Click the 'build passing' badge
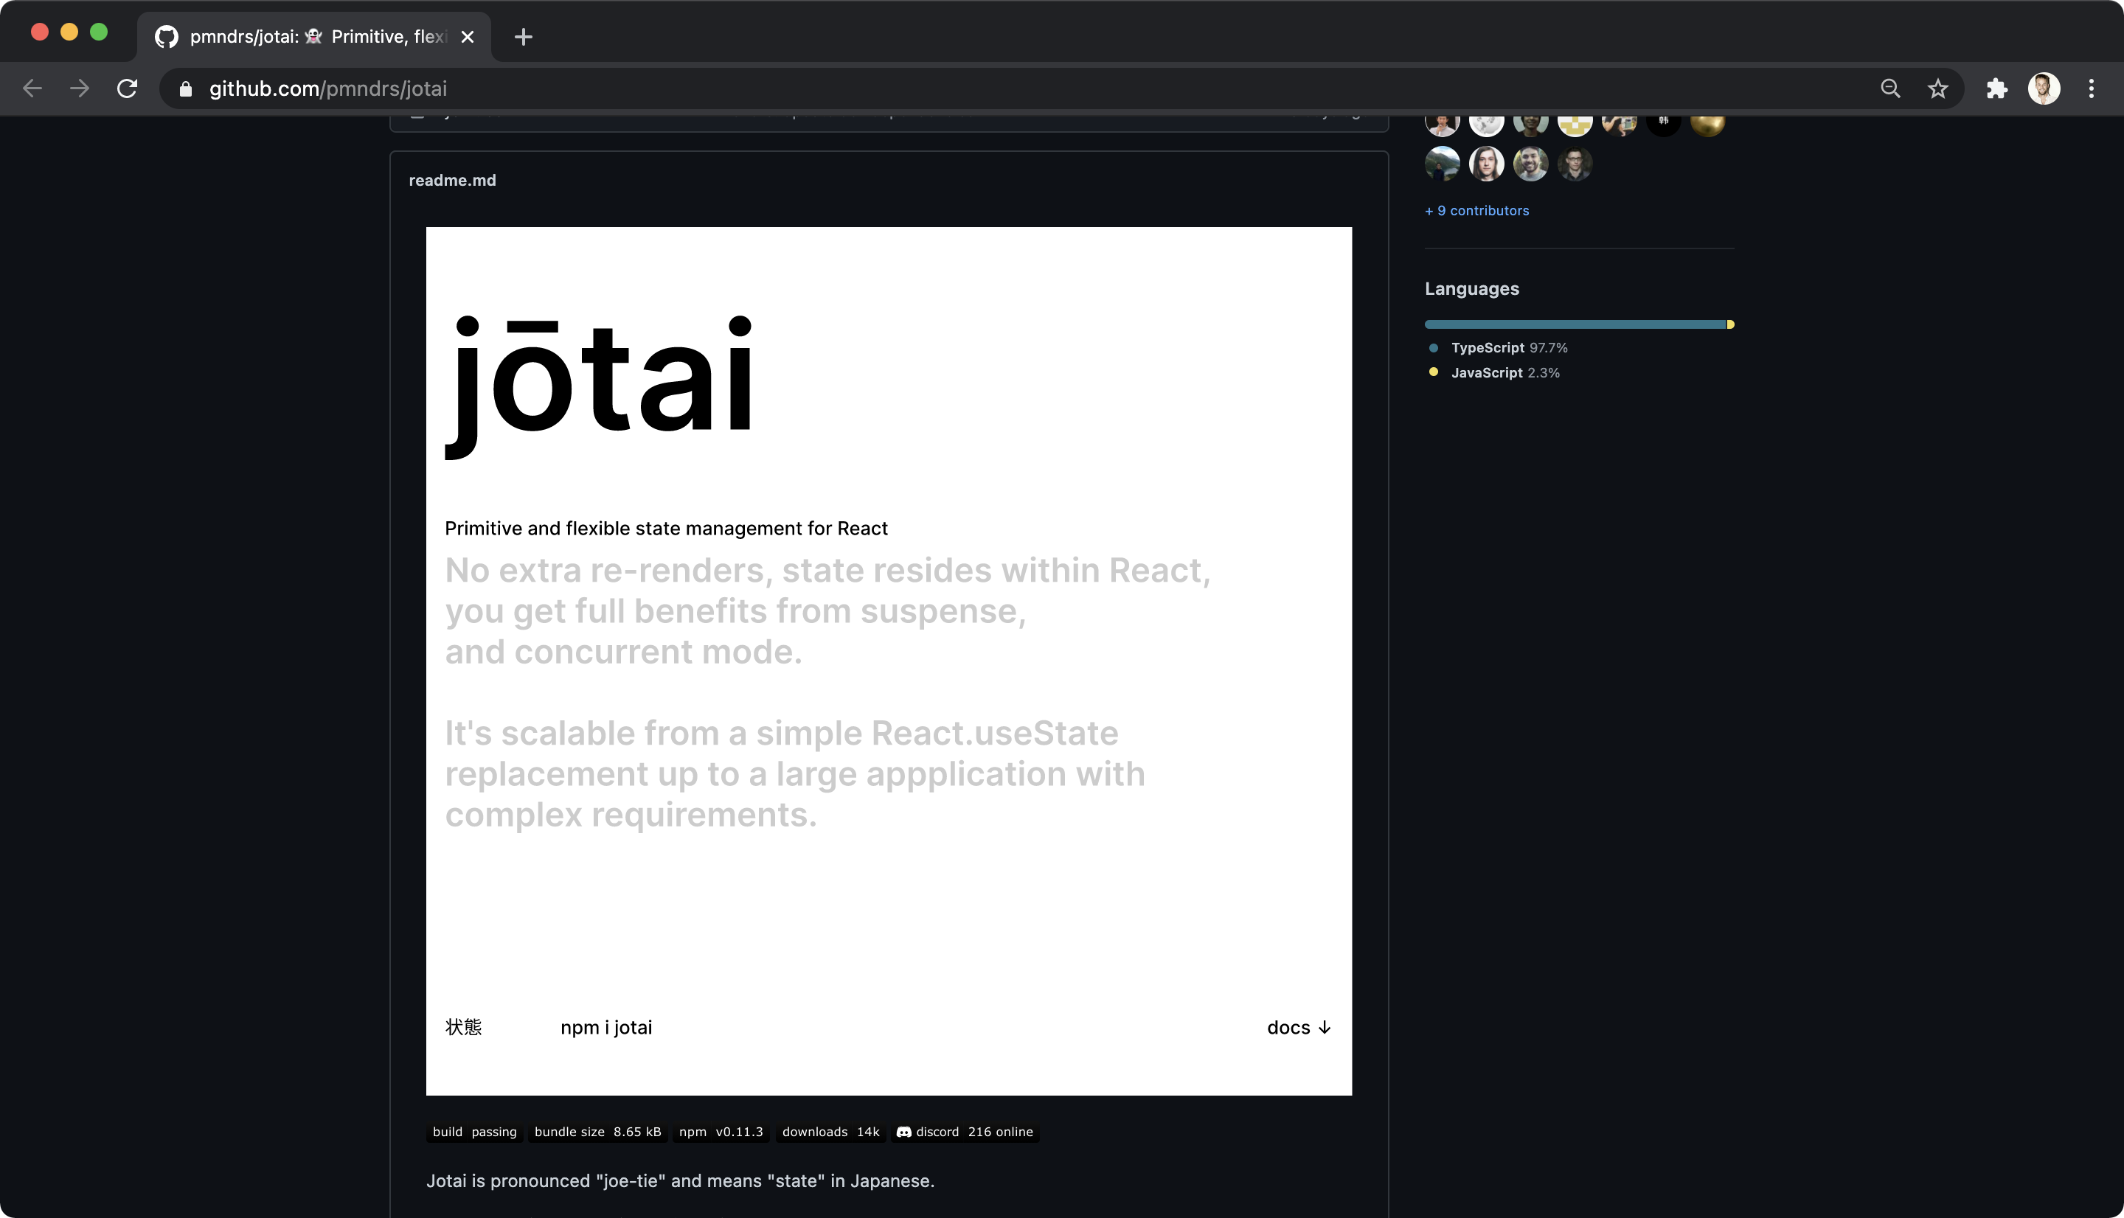This screenshot has width=2124, height=1218. pyautogui.click(x=473, y=1131)
